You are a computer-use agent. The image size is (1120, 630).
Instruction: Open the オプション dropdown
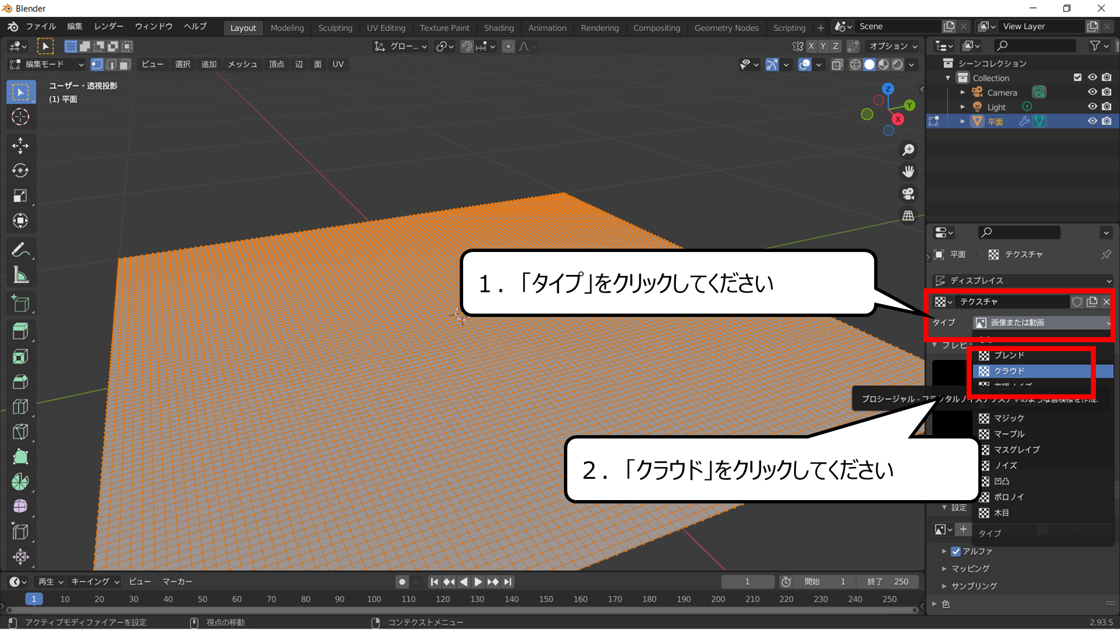[893, 46]
